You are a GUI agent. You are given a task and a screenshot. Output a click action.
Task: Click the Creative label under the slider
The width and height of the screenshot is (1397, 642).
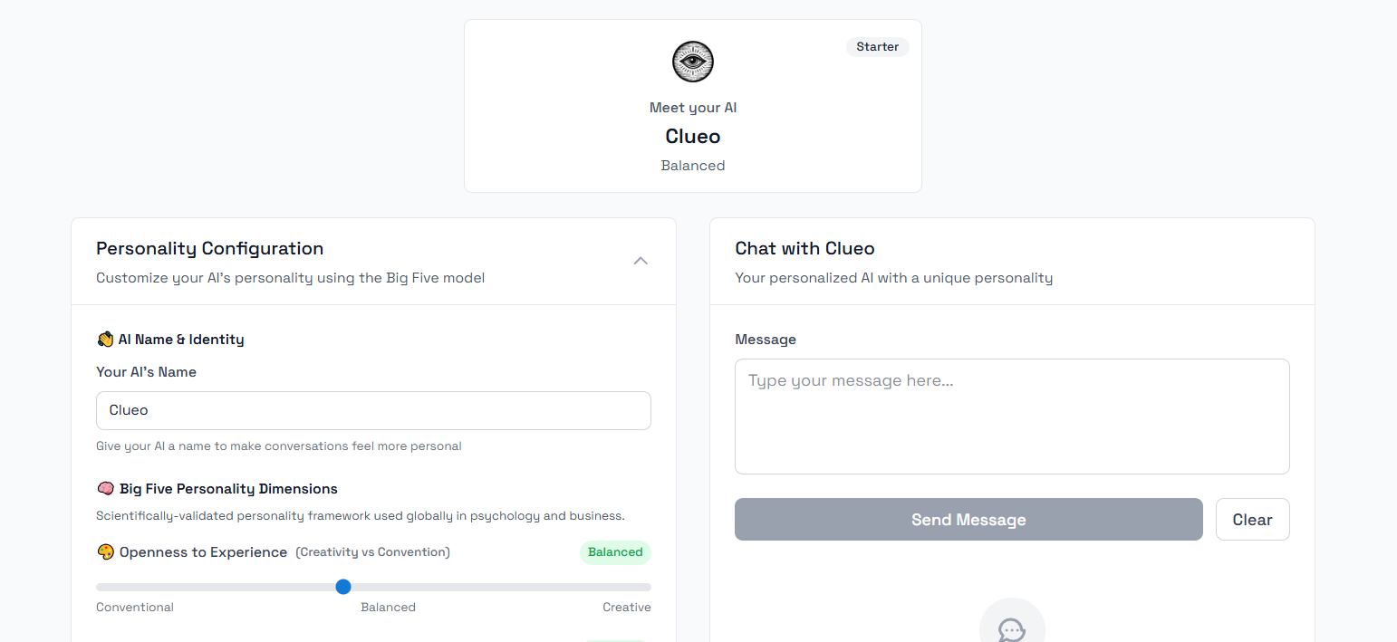tap(627, 608)
